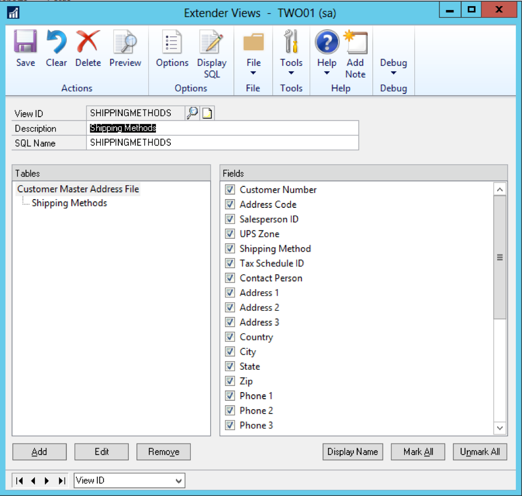Screen dimensions: 522x496
Task: Expand the Help dropdown arrow
Action: (327, 73)
